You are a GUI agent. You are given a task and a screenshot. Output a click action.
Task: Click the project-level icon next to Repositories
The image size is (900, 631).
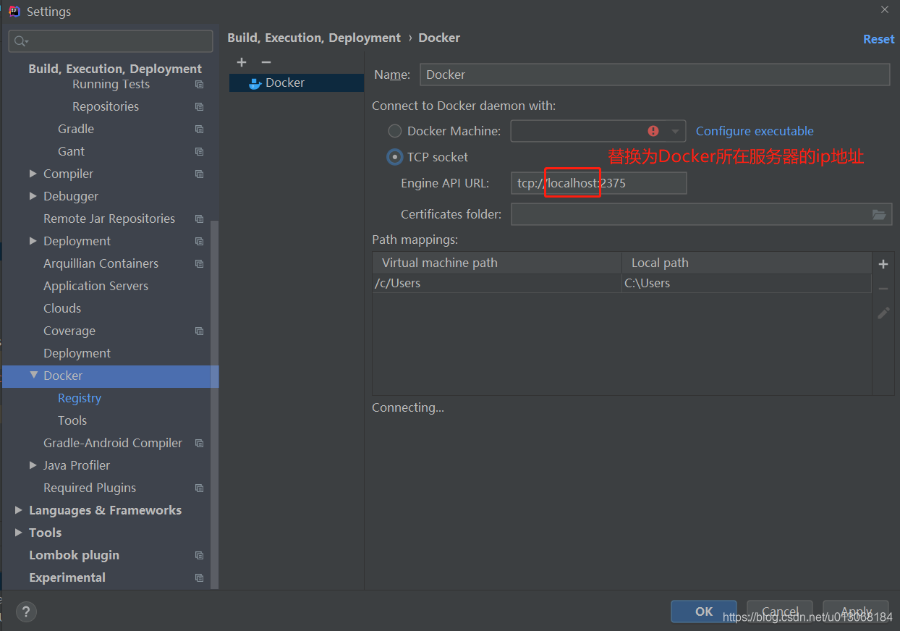coord(200,107)
